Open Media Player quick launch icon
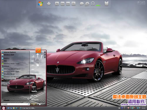Screen dimensions: 147x110 pos(14,108)
